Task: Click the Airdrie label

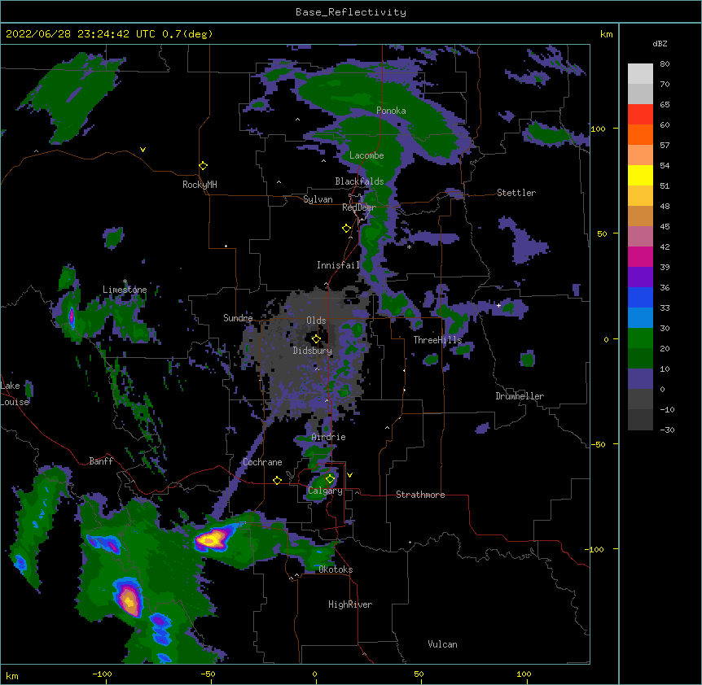Action: [x=329, y=437]
